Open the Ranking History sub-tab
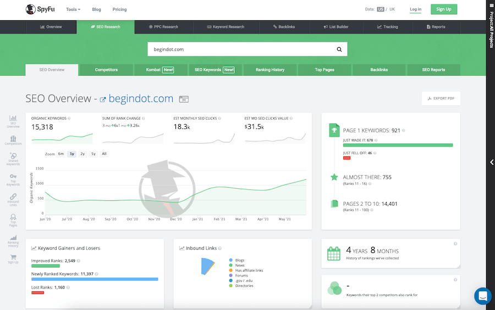Image resolution: width=495 pixels, height=310 pixels. (x=270, y=70)
